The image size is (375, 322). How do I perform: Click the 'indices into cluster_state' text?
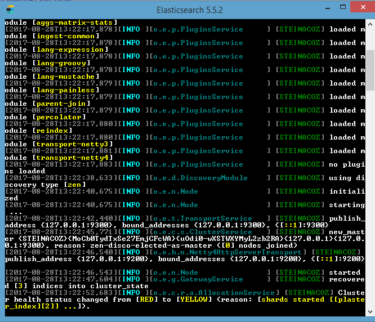[x=91, y=286]
